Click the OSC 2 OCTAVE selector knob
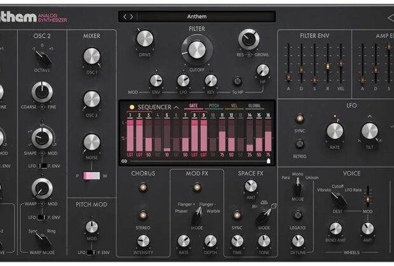This screenshot has height=266, width=394. tap(43, 58)
